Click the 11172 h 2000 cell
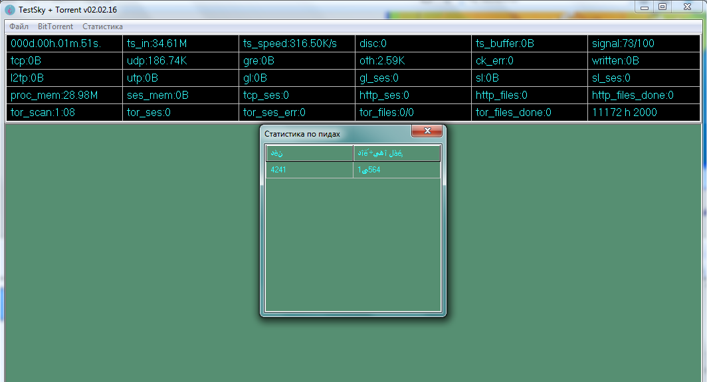The width and height of the screenshot is (707, 382). (x=644, y=113)
